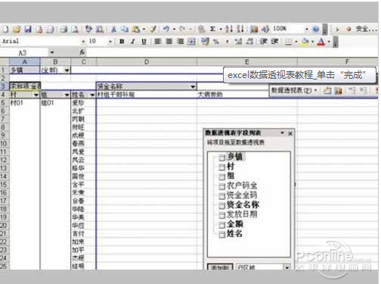The image size is (381, 284).
Task: Toggle Bold formatting button
Action: (x=122, y=42)
